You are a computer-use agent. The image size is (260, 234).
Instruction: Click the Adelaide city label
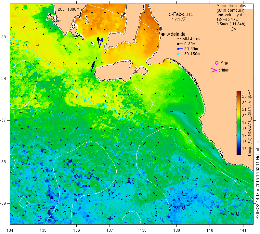point(176,34)
